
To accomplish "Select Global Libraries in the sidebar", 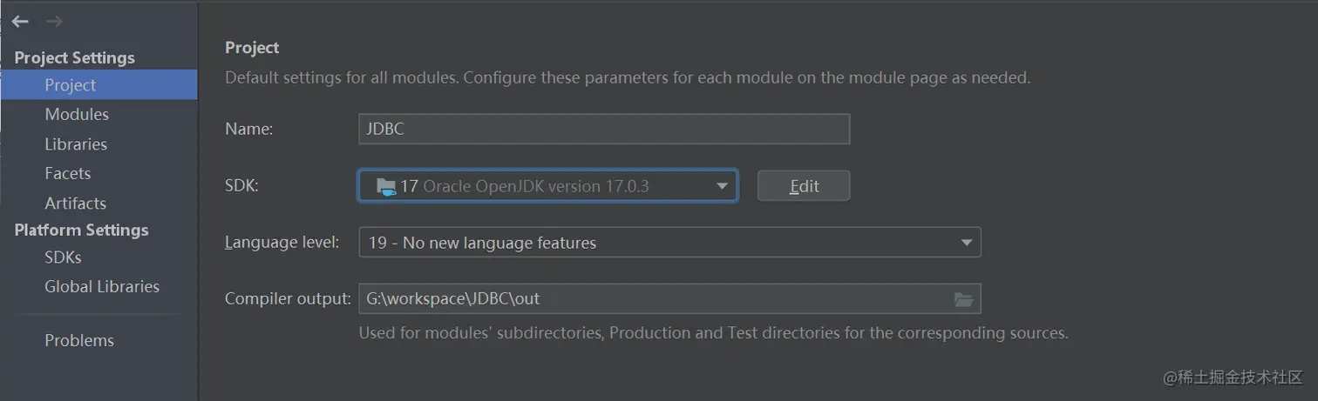I will [102, 287].
